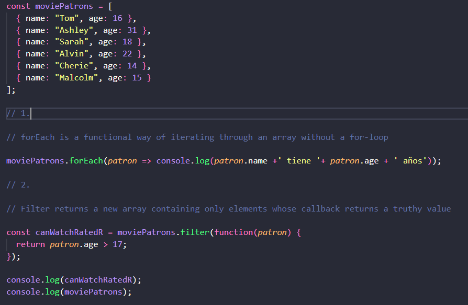Click the forEach explanation comment
The height and width of the screenshot is (305, 468).
tap(197, 137)
